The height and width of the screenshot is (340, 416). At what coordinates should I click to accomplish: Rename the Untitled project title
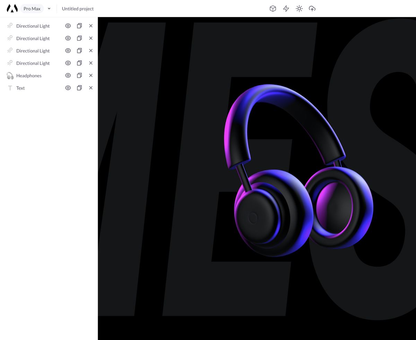pyautogui.click(x=78, y=9)
